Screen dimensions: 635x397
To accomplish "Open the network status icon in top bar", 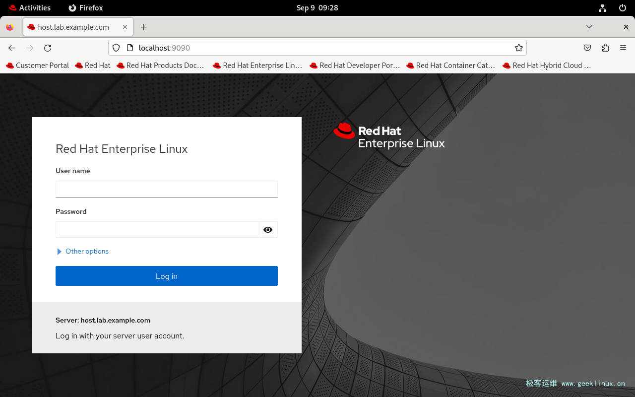I will [602, 8].
